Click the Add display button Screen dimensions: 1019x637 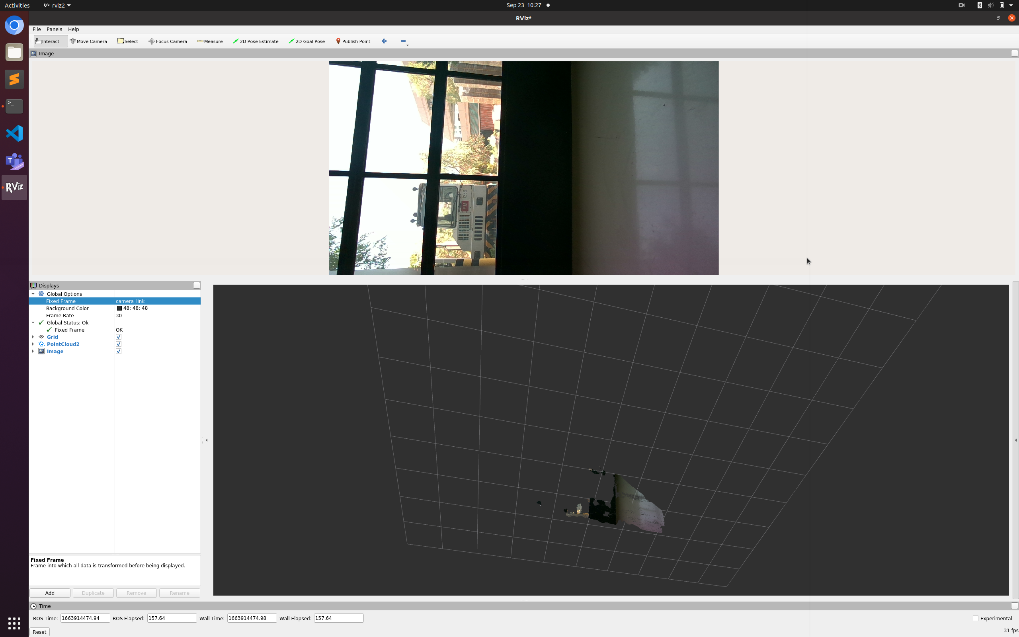click(x=49, y=593)
